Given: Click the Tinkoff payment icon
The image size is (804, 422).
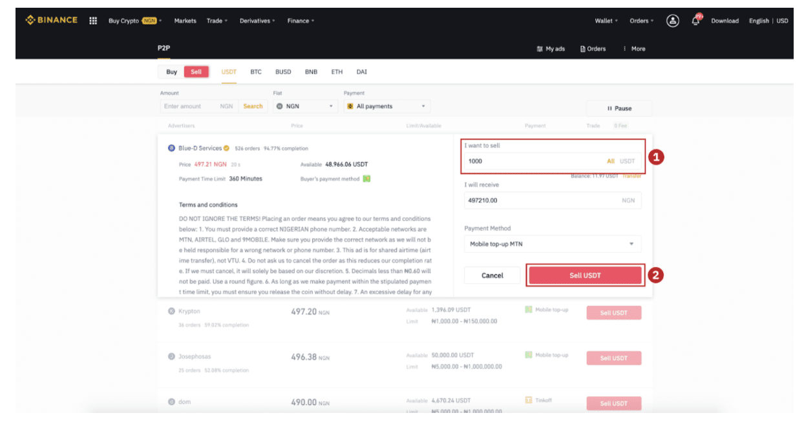Looking at the screenshot, I should coord(529,400).
